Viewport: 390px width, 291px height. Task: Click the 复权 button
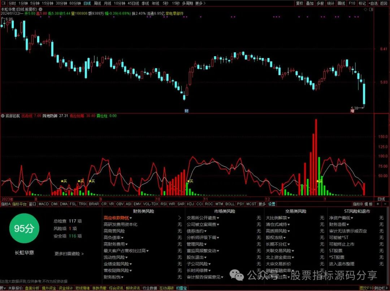(x=299, y=3)
